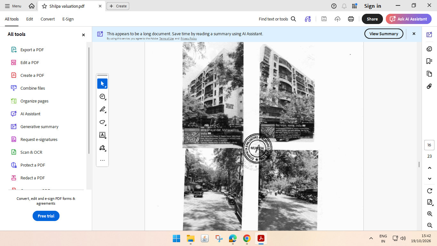Open the AI Assistant side panel icon
The image size is (437, 246).
429,35
